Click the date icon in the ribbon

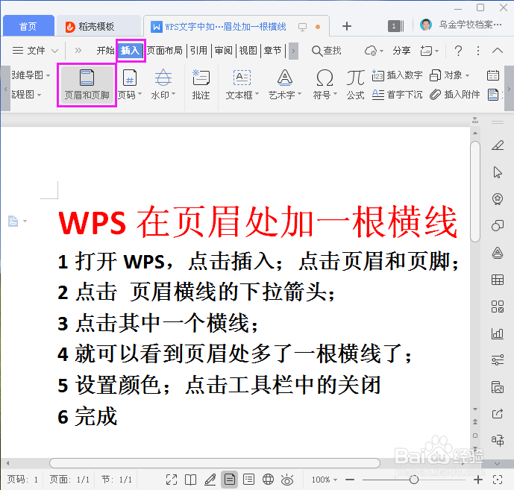(x=493, y=75)
